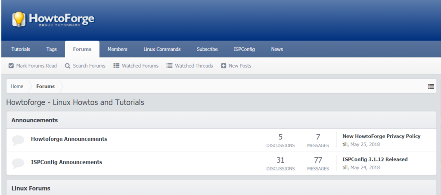Open the Linux Commands tab
441x195 pixels.
point(162,49)
